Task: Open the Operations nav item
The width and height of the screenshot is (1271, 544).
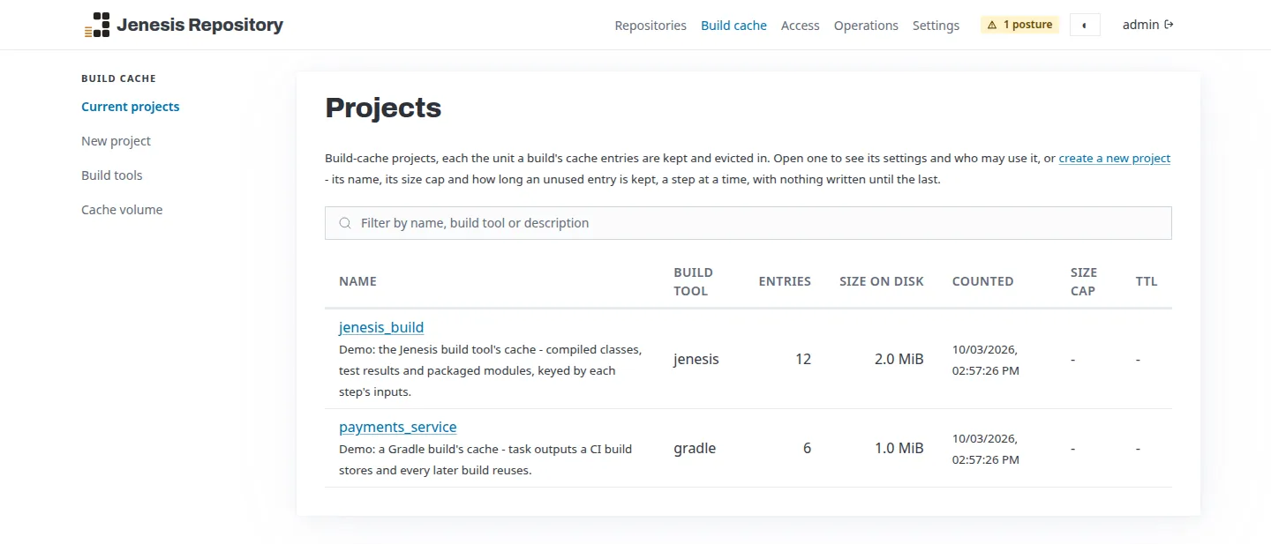Action: coord(866,26)
